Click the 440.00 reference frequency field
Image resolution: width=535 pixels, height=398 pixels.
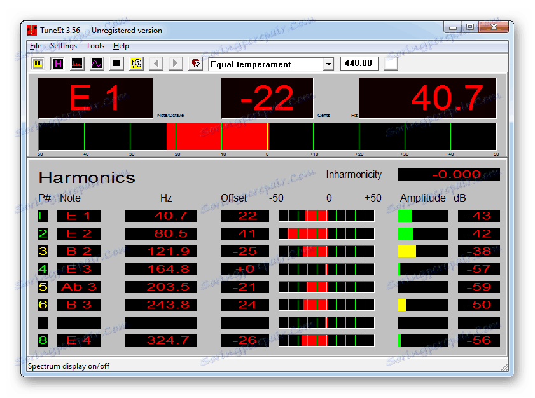point(359,64)
